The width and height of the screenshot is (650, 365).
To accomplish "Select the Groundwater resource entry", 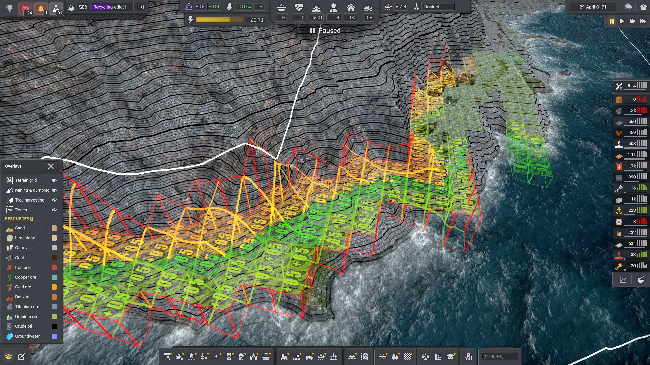I will coord(27,336).
